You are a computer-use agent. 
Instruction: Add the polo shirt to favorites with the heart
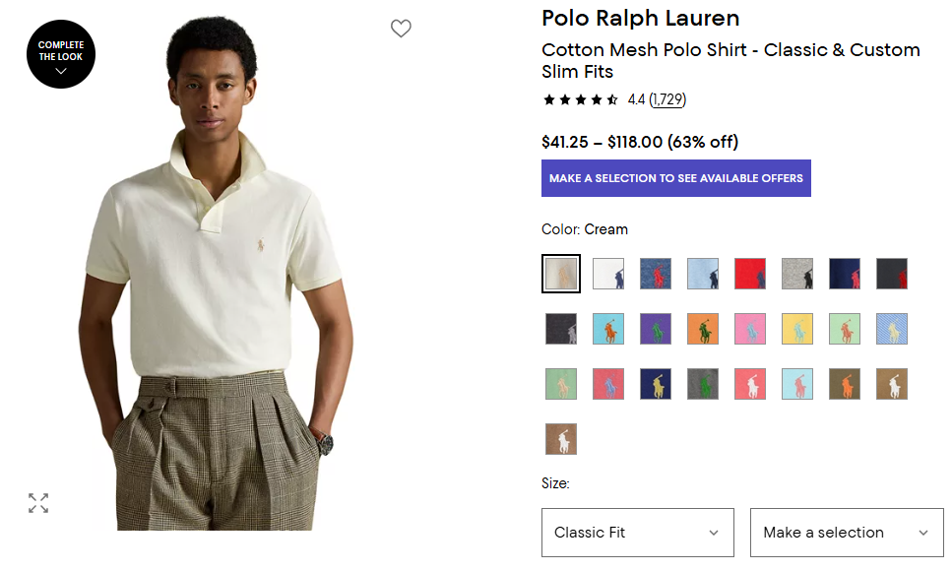click(401, 29)
